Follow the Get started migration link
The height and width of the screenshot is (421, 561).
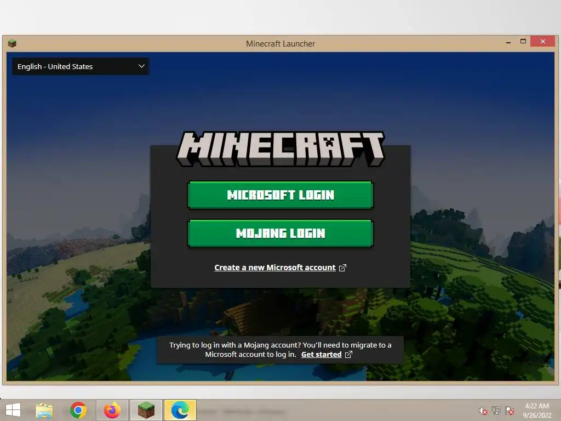tap(321, 355)
